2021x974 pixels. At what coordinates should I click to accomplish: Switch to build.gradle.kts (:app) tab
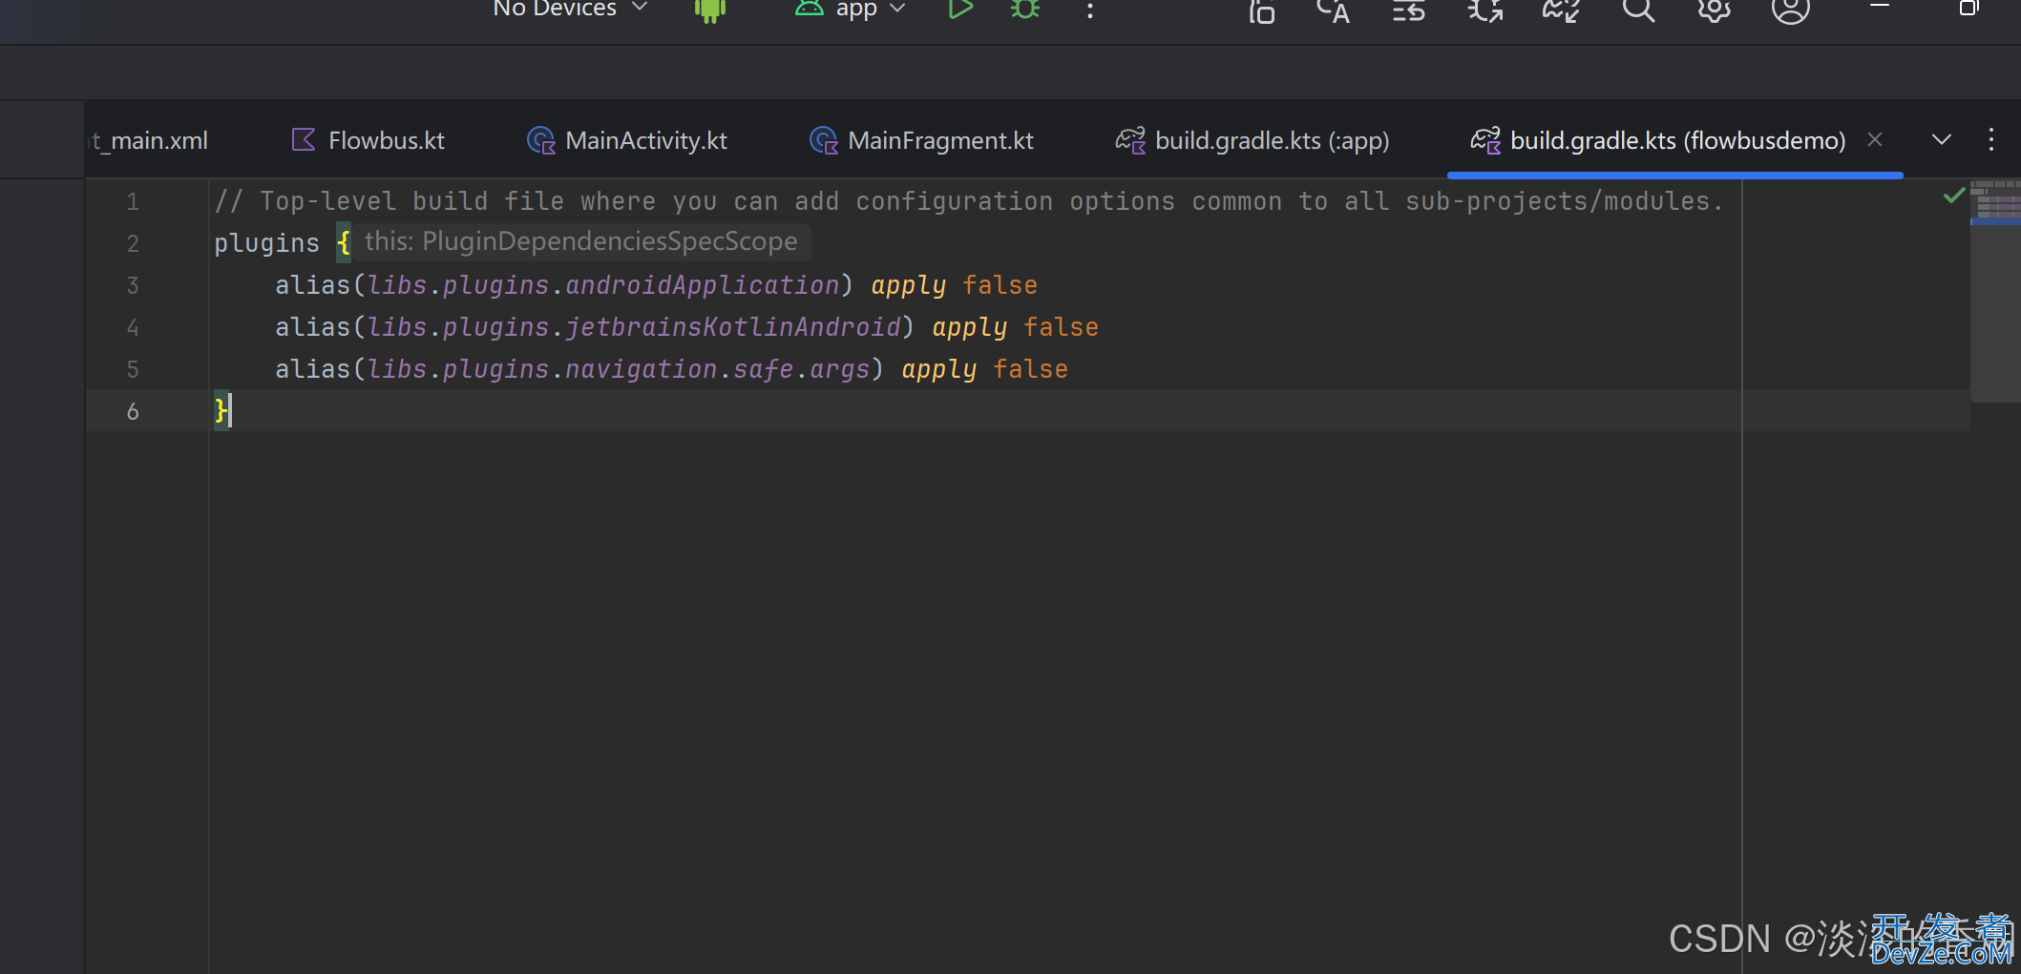tap(1253, 140)
